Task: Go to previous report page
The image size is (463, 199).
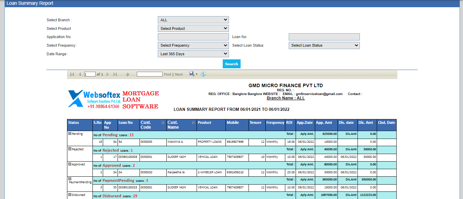Action: point(80,74)
